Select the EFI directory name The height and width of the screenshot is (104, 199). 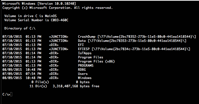[81, 45]
